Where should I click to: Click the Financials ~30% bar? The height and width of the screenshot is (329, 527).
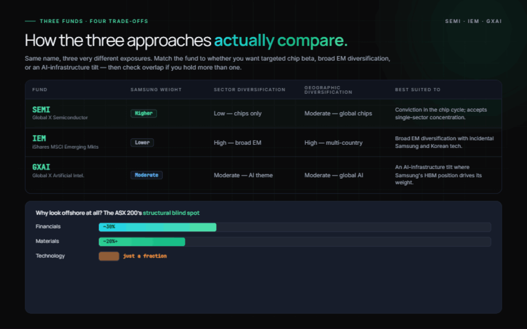pos(158,227)
